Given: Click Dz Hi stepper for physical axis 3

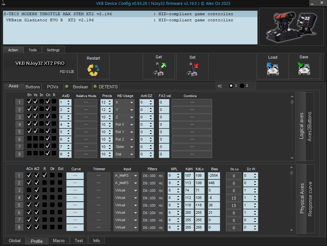Looking at the screenshot, I should (255, 191).
